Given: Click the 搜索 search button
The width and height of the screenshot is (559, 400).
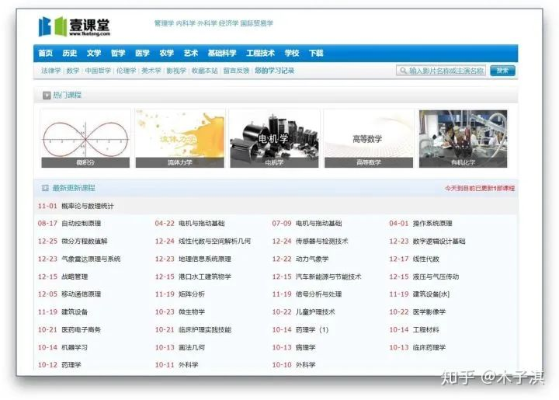Looking at the screenshot, I should tap(502, 71).
